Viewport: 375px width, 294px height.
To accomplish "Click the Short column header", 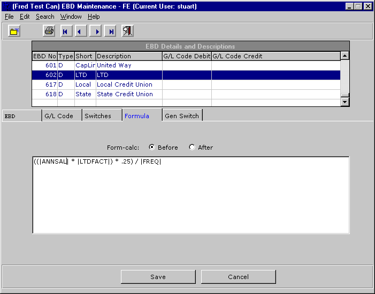I will coord(85,56).
